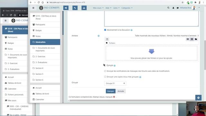The height and width of the screenshot is (116, 206).
Task: Open browser extensions puzzle icon
Action: click(195, 2)
